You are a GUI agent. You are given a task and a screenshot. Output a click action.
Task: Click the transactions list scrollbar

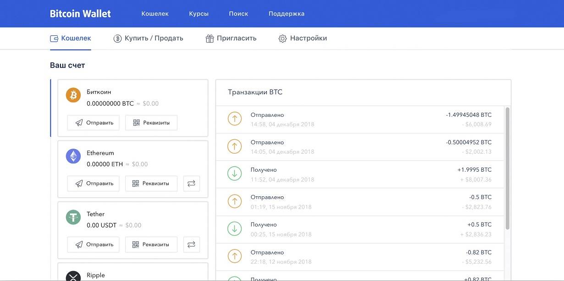(507, 168)
